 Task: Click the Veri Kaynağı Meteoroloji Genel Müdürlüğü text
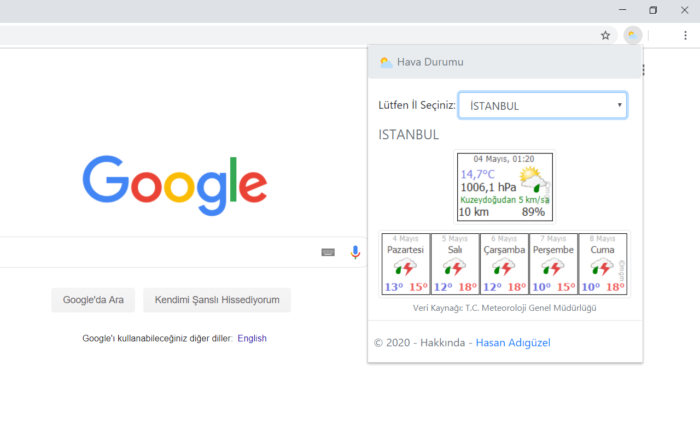(505, 308)
